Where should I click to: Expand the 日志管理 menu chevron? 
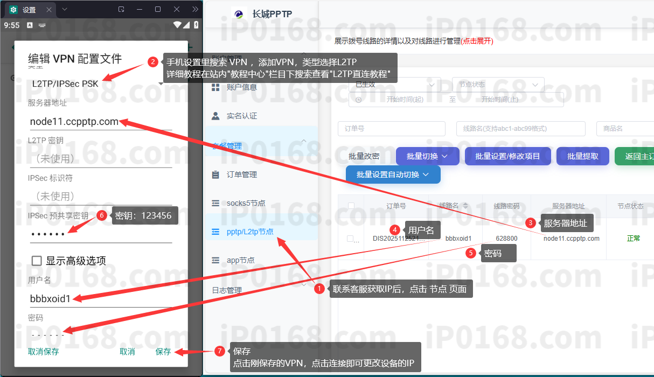(304, 285)
